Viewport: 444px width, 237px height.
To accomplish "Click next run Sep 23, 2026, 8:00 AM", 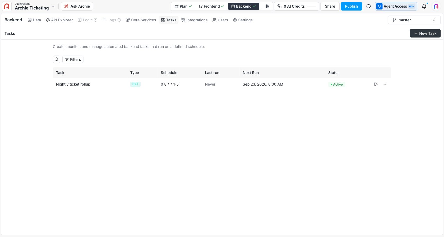I will pos(263,84).
